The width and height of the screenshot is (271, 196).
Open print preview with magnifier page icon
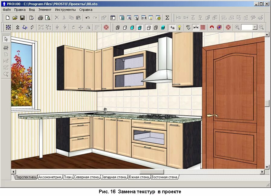[x=48, y=17]
